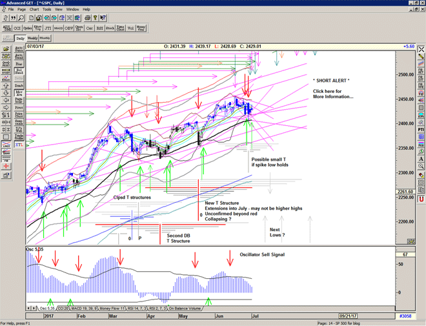Click the RSI study toolbar button

100,28
